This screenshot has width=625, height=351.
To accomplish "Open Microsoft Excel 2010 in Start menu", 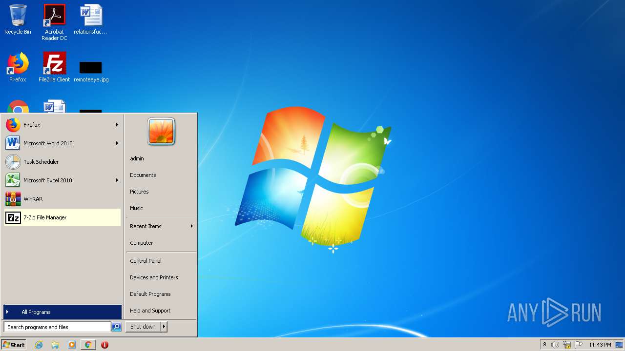I will (62, 180).
